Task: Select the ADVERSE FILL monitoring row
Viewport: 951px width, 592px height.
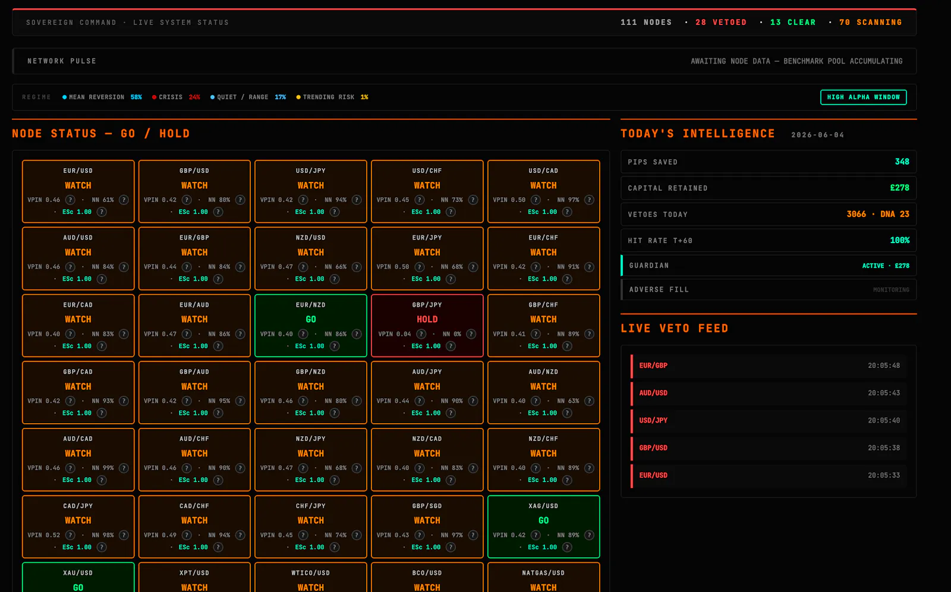Action: [x=769, y=289]
